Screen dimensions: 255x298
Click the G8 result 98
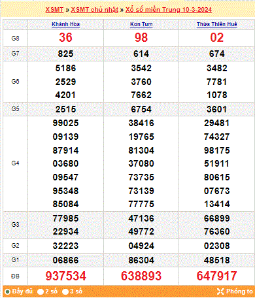click(141, 37)
